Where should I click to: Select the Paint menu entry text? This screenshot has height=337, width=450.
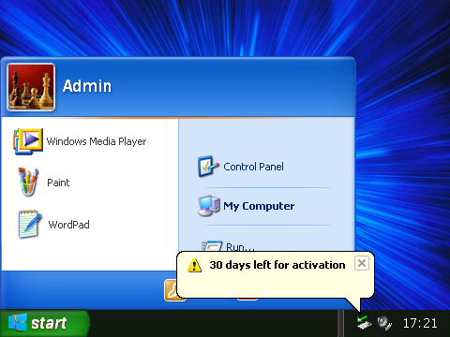pos(58,183)
